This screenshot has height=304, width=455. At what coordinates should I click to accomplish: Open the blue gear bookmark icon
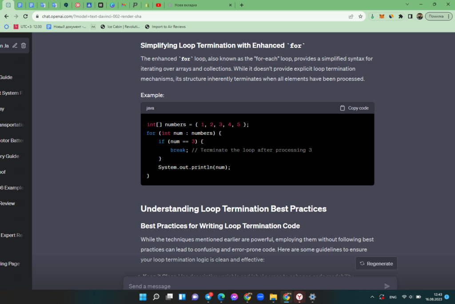click(6, 26)
